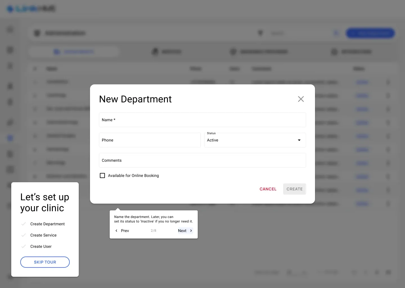Advance the tour with Next
The width and height of the screenshot is (405, 288).
click(x=185, y=231)
